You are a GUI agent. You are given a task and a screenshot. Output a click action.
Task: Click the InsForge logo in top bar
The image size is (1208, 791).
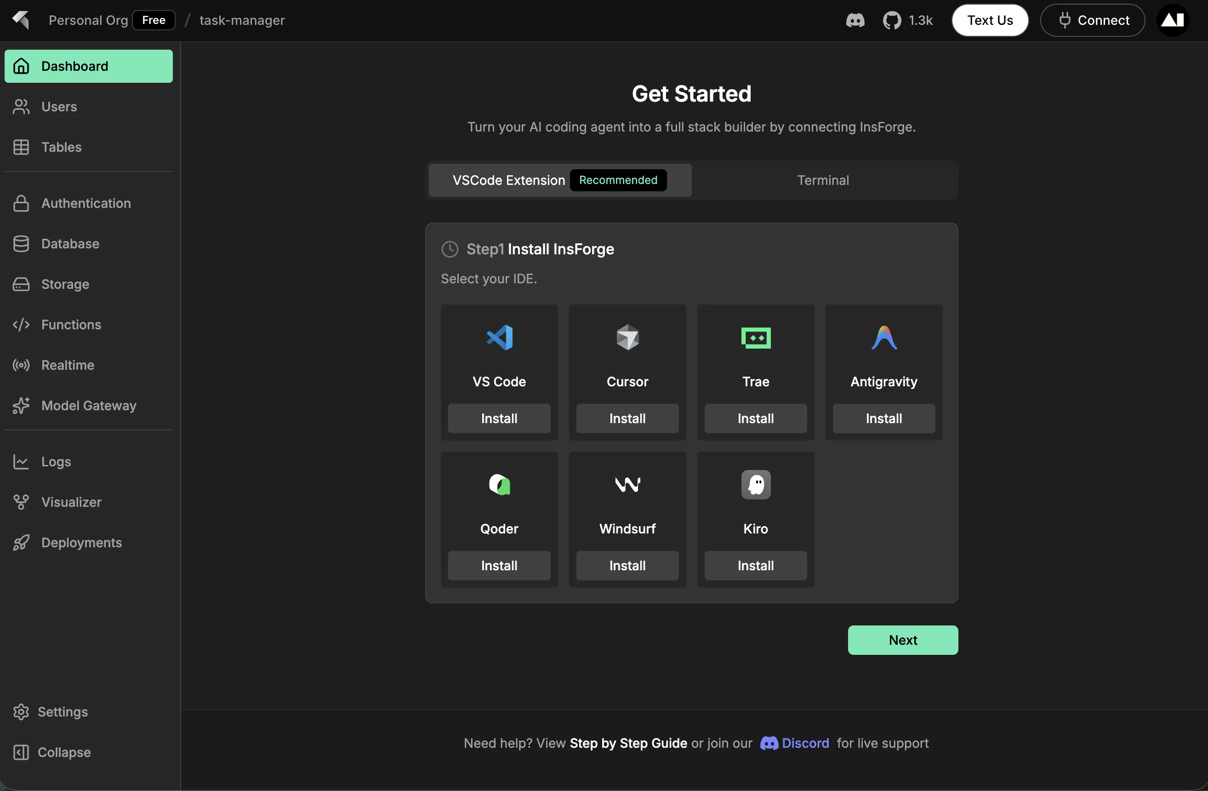coord(21,20)
